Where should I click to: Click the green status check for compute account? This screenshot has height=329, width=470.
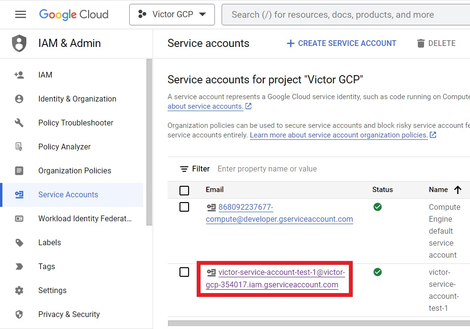pos(378,207)
